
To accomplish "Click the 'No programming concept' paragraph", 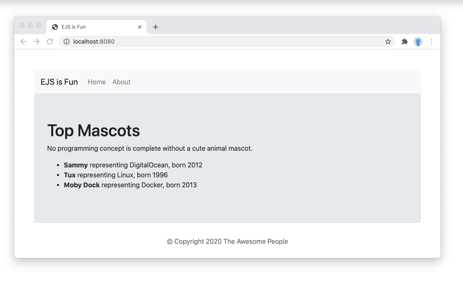I will pos(150,148).
